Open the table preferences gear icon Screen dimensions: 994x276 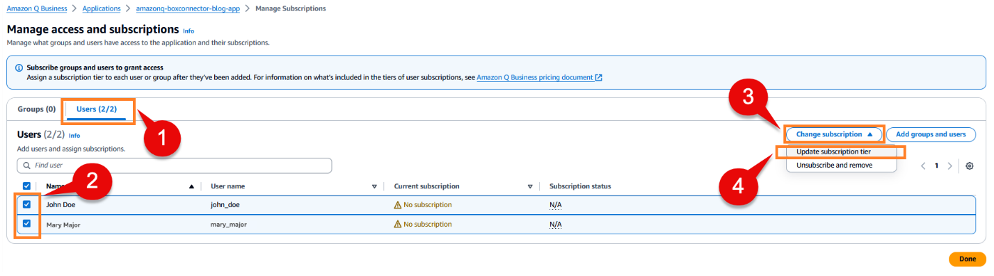[970, 166]
